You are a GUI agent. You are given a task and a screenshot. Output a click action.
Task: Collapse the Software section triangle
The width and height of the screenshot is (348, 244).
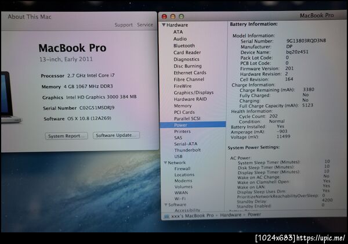click(x=166, y=204)
